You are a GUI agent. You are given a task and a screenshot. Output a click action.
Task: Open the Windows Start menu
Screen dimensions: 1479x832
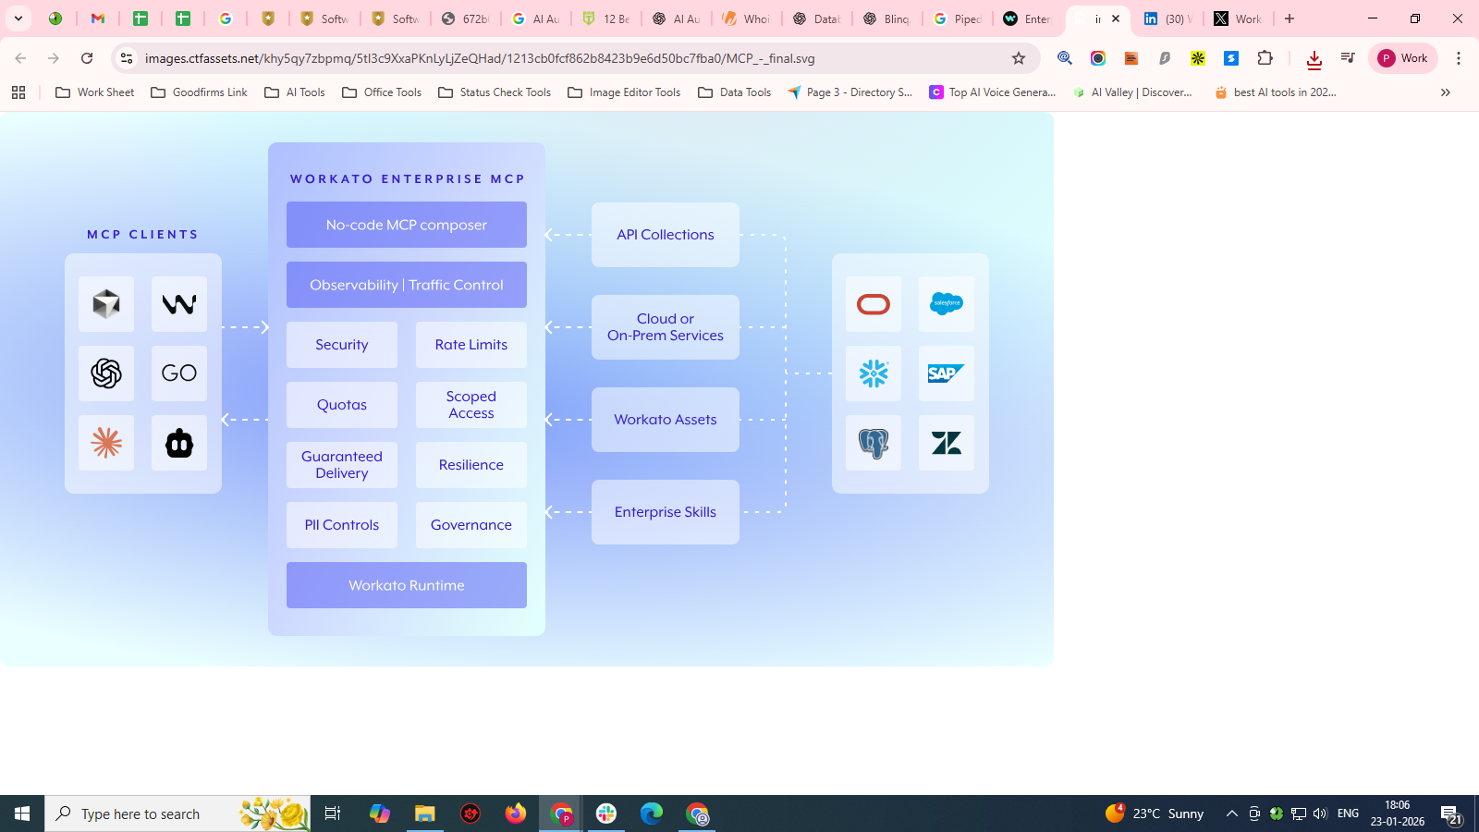point(22,814)
